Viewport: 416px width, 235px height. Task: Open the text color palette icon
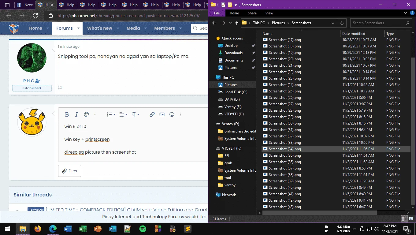[86, 114]
